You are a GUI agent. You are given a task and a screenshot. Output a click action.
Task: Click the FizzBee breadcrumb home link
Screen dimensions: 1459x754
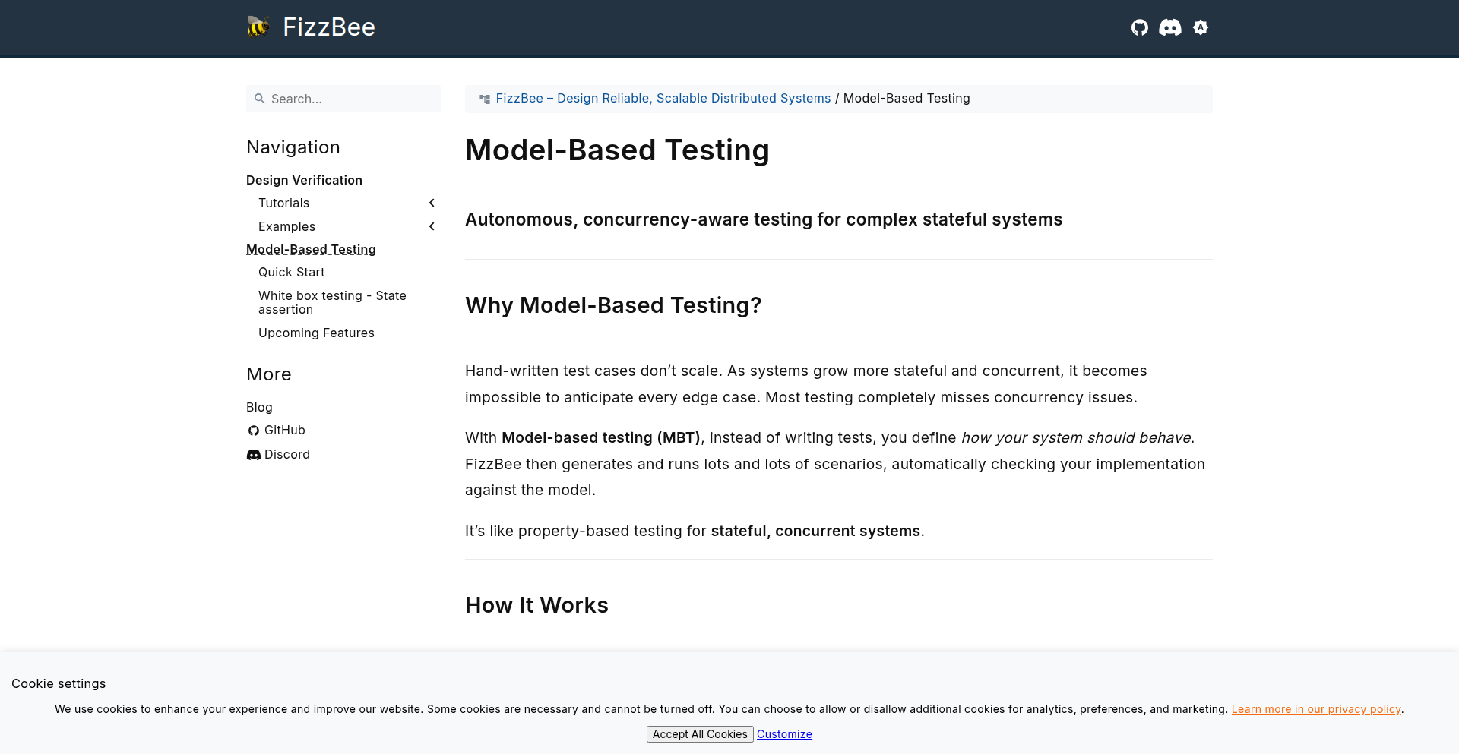663,98
